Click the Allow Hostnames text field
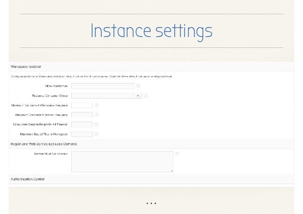The image size is (303, 214). click(x=103, y=86)
